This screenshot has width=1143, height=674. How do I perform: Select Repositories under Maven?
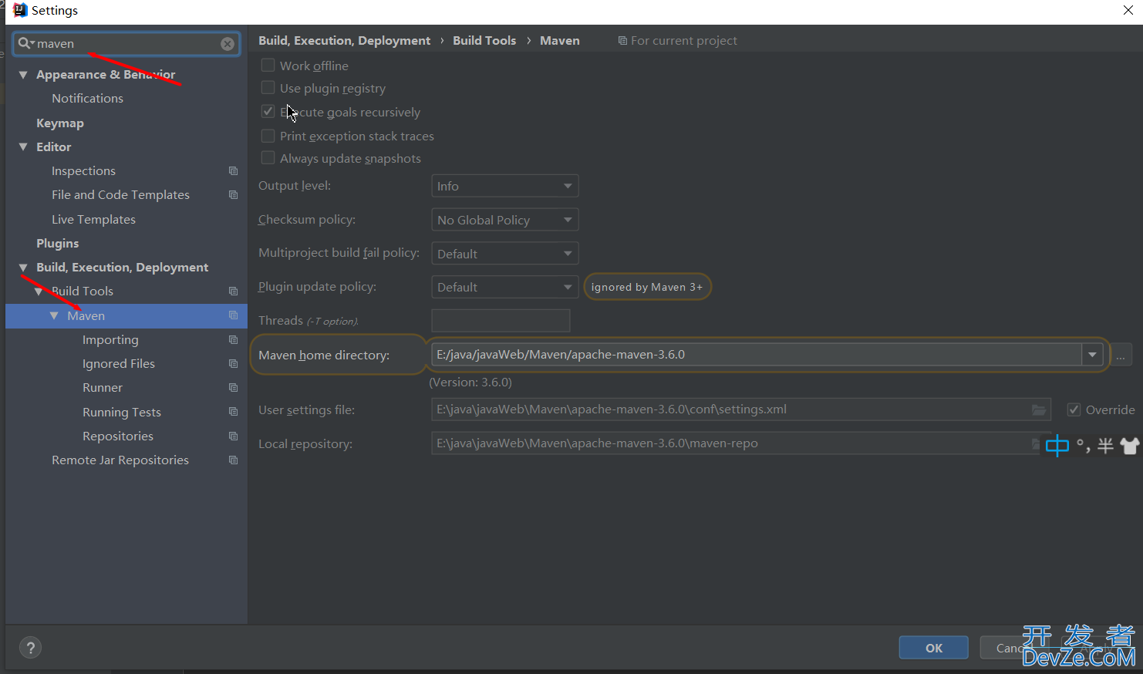coord(118,436)
